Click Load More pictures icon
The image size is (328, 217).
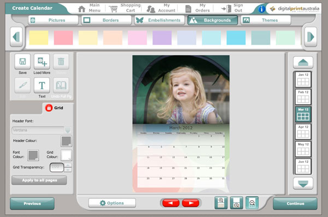[x=42, y=62]
